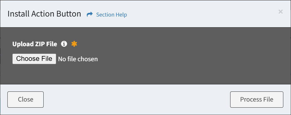
Task: Click the "Install Action Button" dialog title
Action: [x=44, y=14]
